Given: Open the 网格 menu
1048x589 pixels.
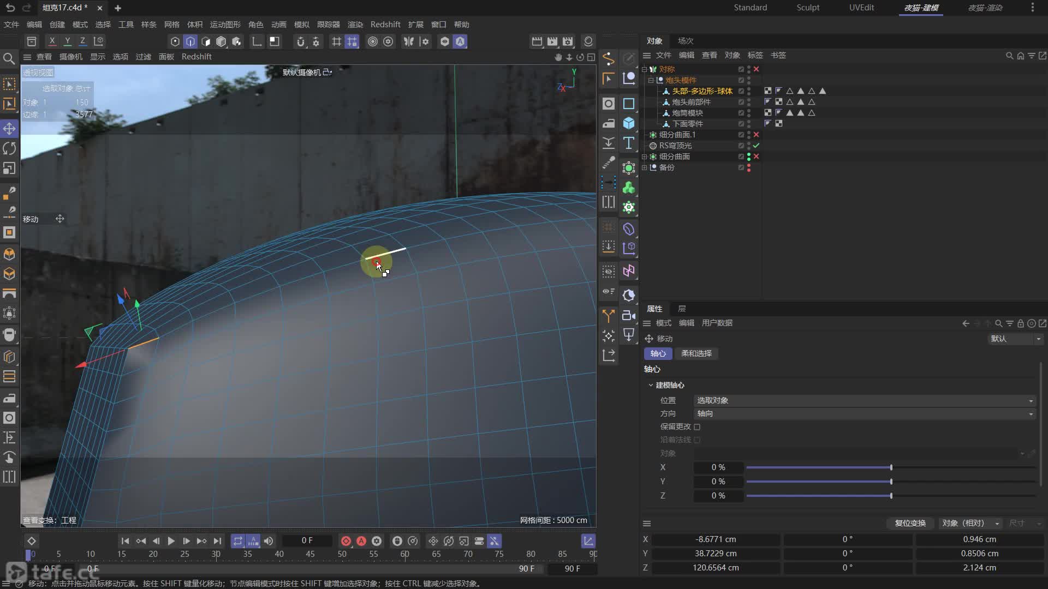Looking at the screenshot, I should (171, 25).
